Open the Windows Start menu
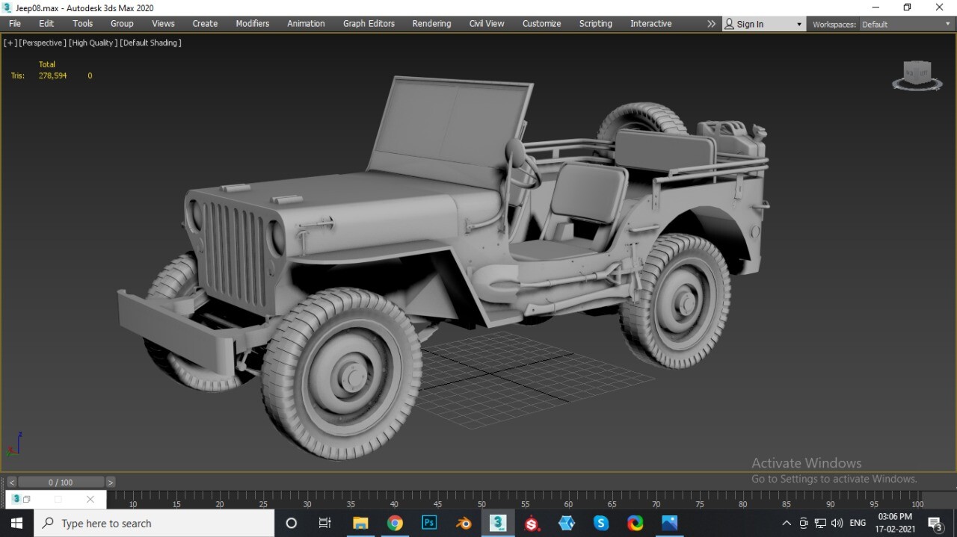This screenshot has width=957, height=537. (16, 523)
